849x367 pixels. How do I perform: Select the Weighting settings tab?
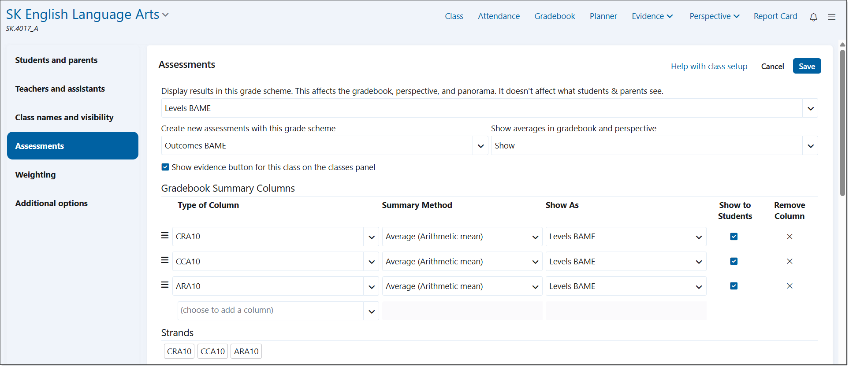(73, 174)
